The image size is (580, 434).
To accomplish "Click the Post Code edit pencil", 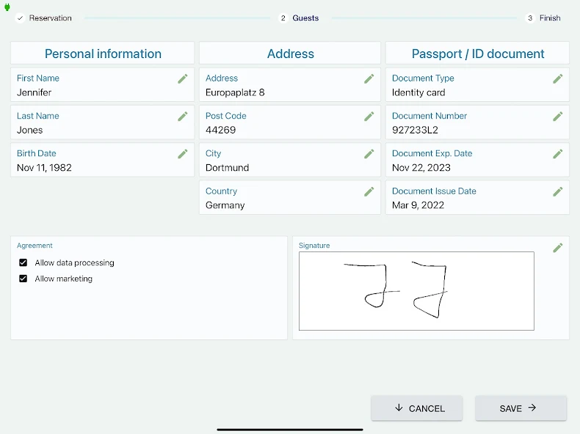I will (369, 117).
